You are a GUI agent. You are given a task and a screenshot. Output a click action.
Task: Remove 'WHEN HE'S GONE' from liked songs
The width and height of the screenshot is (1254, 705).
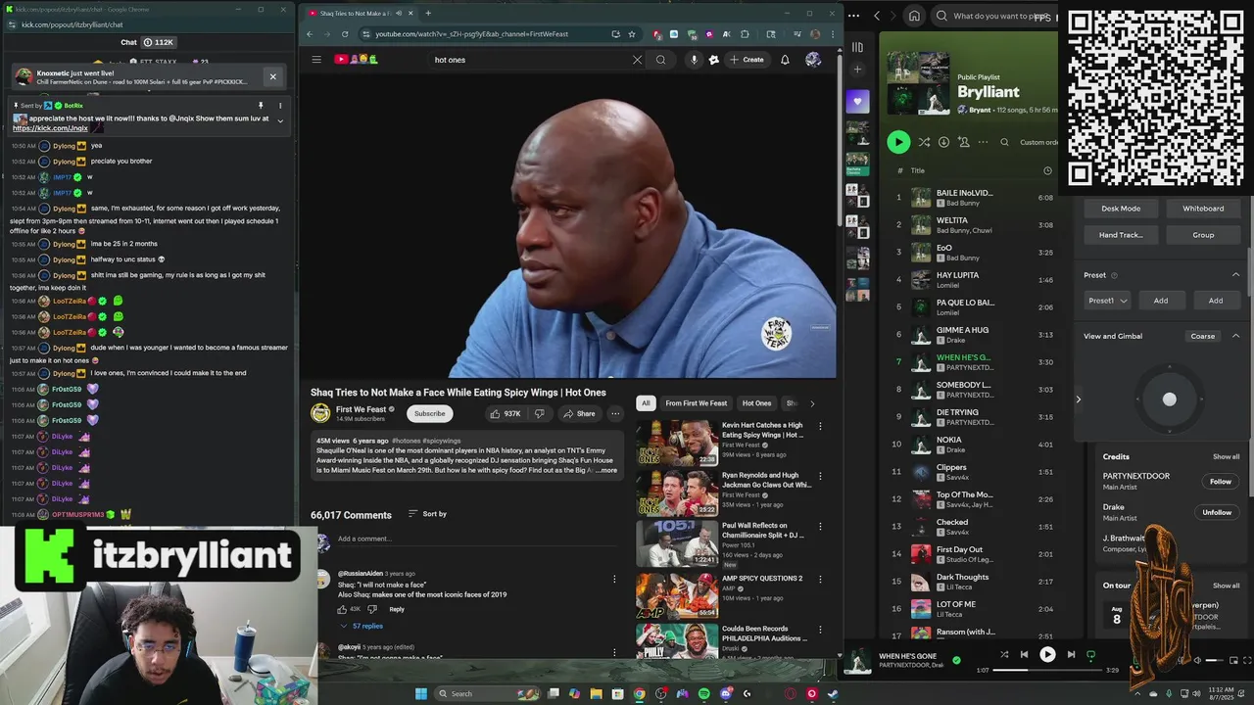[956, 659]
